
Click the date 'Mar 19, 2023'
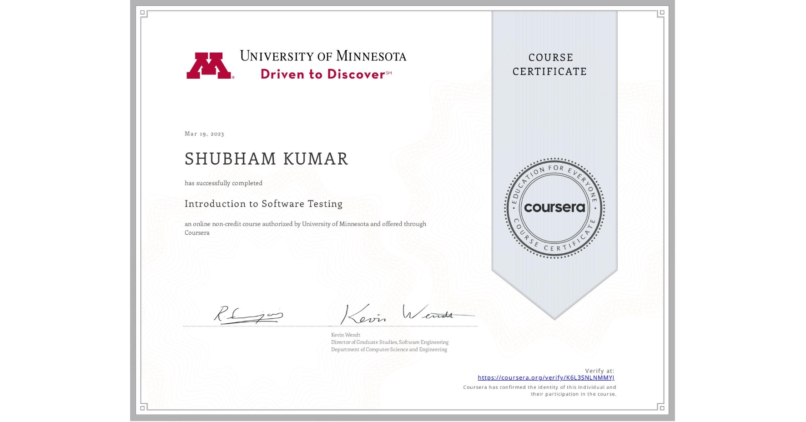pos(203,134)
